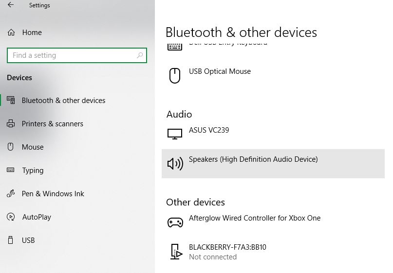Select the ASUS VC239 audio device
The image size is (393, 273).
click(209, 130)
